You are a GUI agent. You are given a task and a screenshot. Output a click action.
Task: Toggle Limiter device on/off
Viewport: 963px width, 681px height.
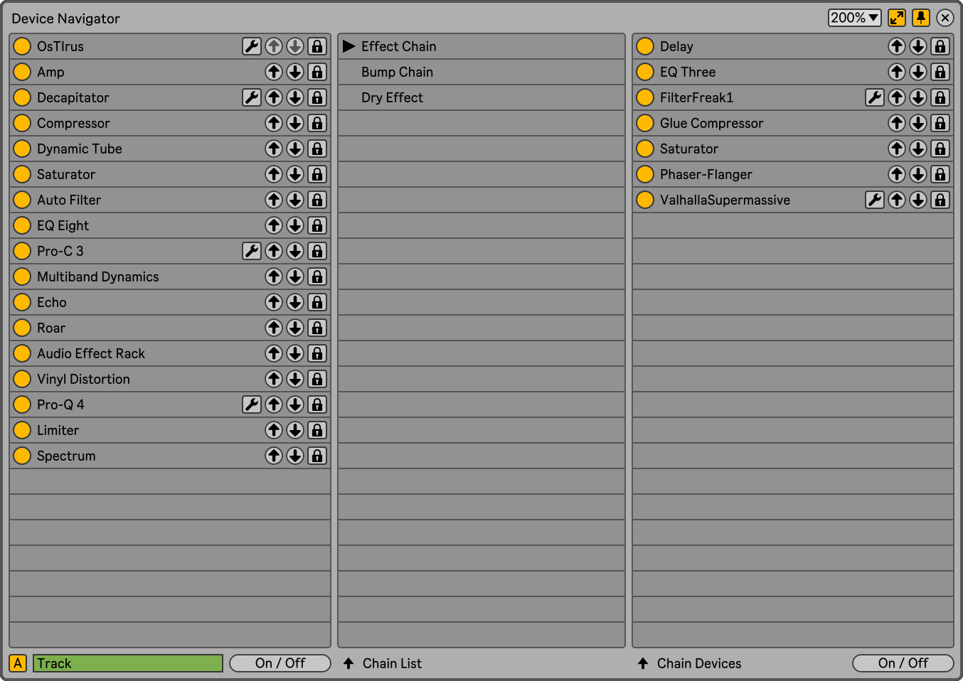click(22, 430)
